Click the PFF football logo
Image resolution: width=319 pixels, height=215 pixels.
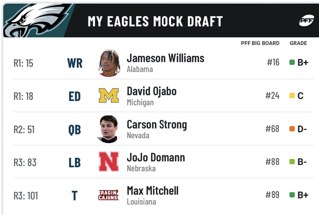click(x=306, y=20)
